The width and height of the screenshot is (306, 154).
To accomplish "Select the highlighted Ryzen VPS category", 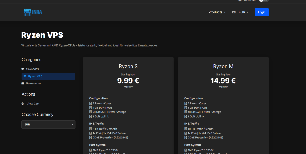I will point(35,76).
